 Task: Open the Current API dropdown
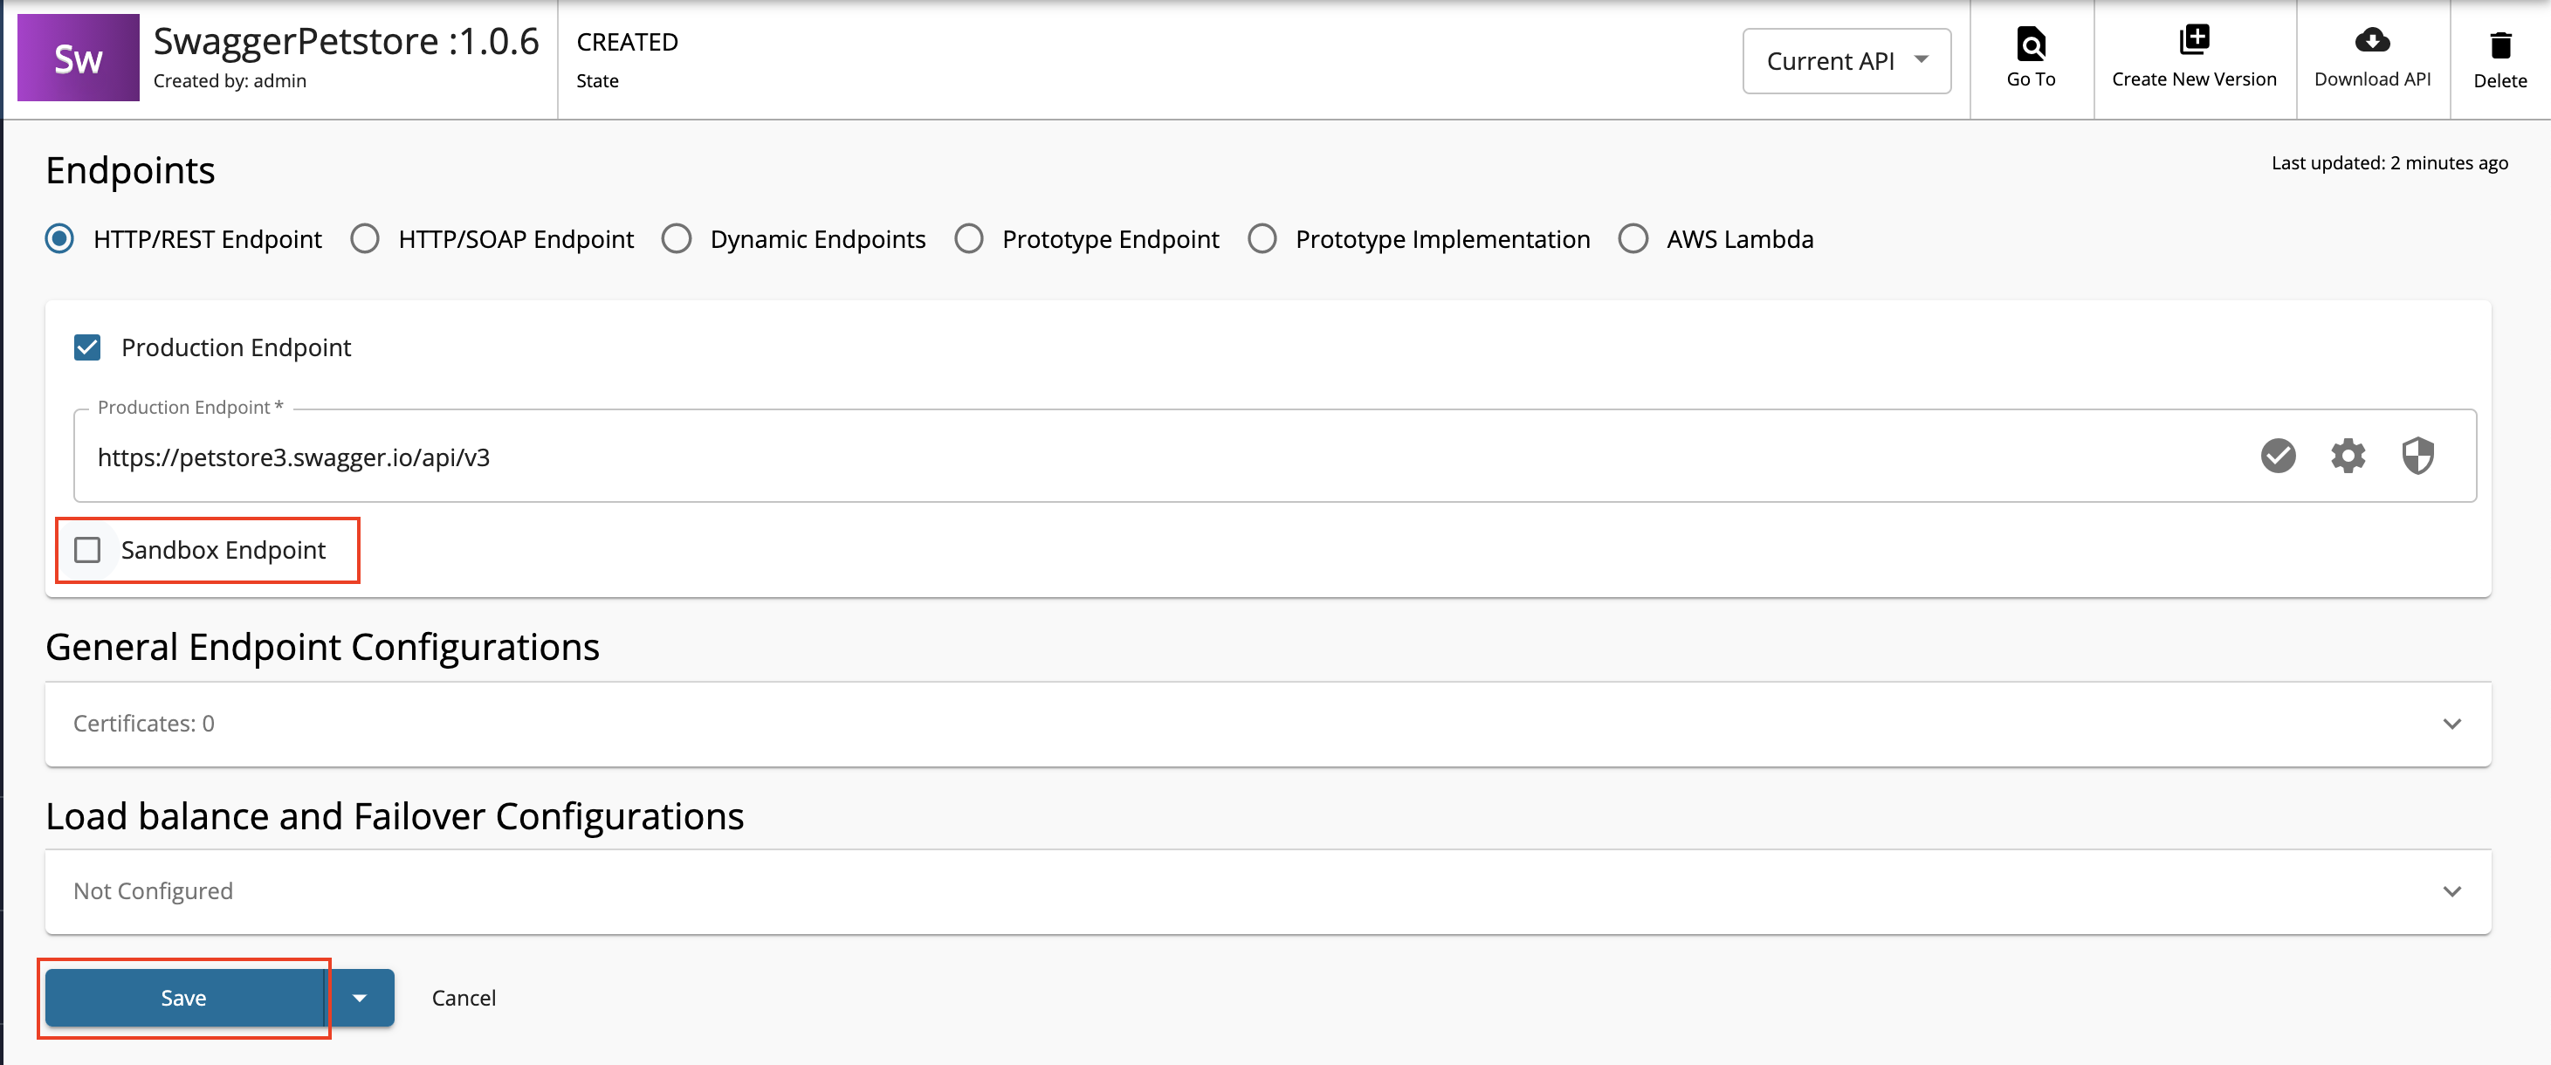(x=1846, y=61)
